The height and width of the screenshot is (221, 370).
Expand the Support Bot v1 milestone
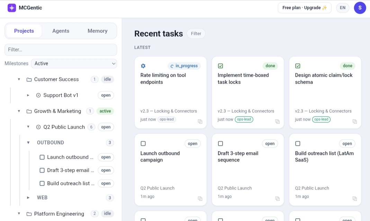point(28,95)
